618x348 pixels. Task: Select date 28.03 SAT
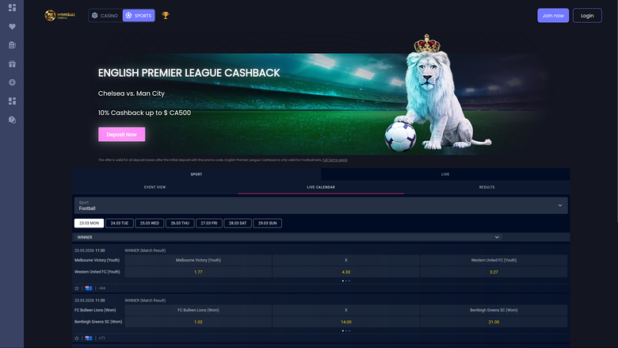[x=238, y=223]
